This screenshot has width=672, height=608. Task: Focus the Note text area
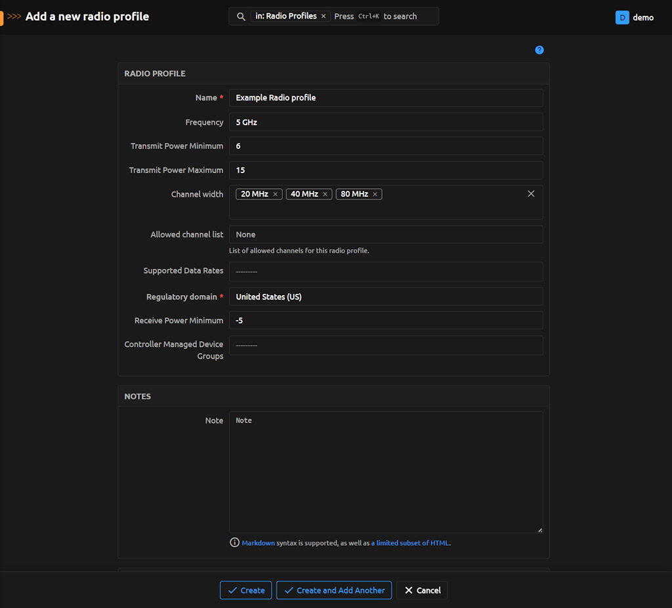tap(386, 472)
